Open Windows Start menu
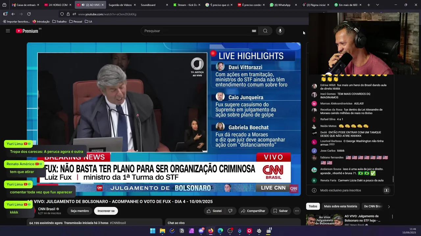Viewport: 421px width, 236px height. point(153,231)
